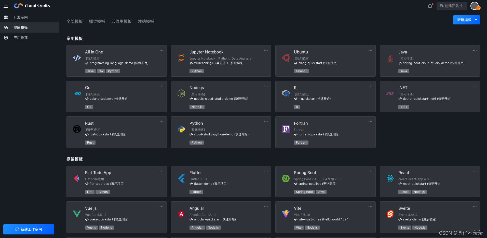Open the notification bell
This screenshot has height=238, width=487.
pos(430,6)
